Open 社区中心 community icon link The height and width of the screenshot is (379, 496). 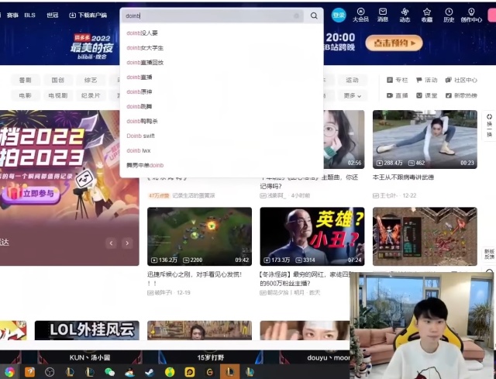click(x=461, y=80)
